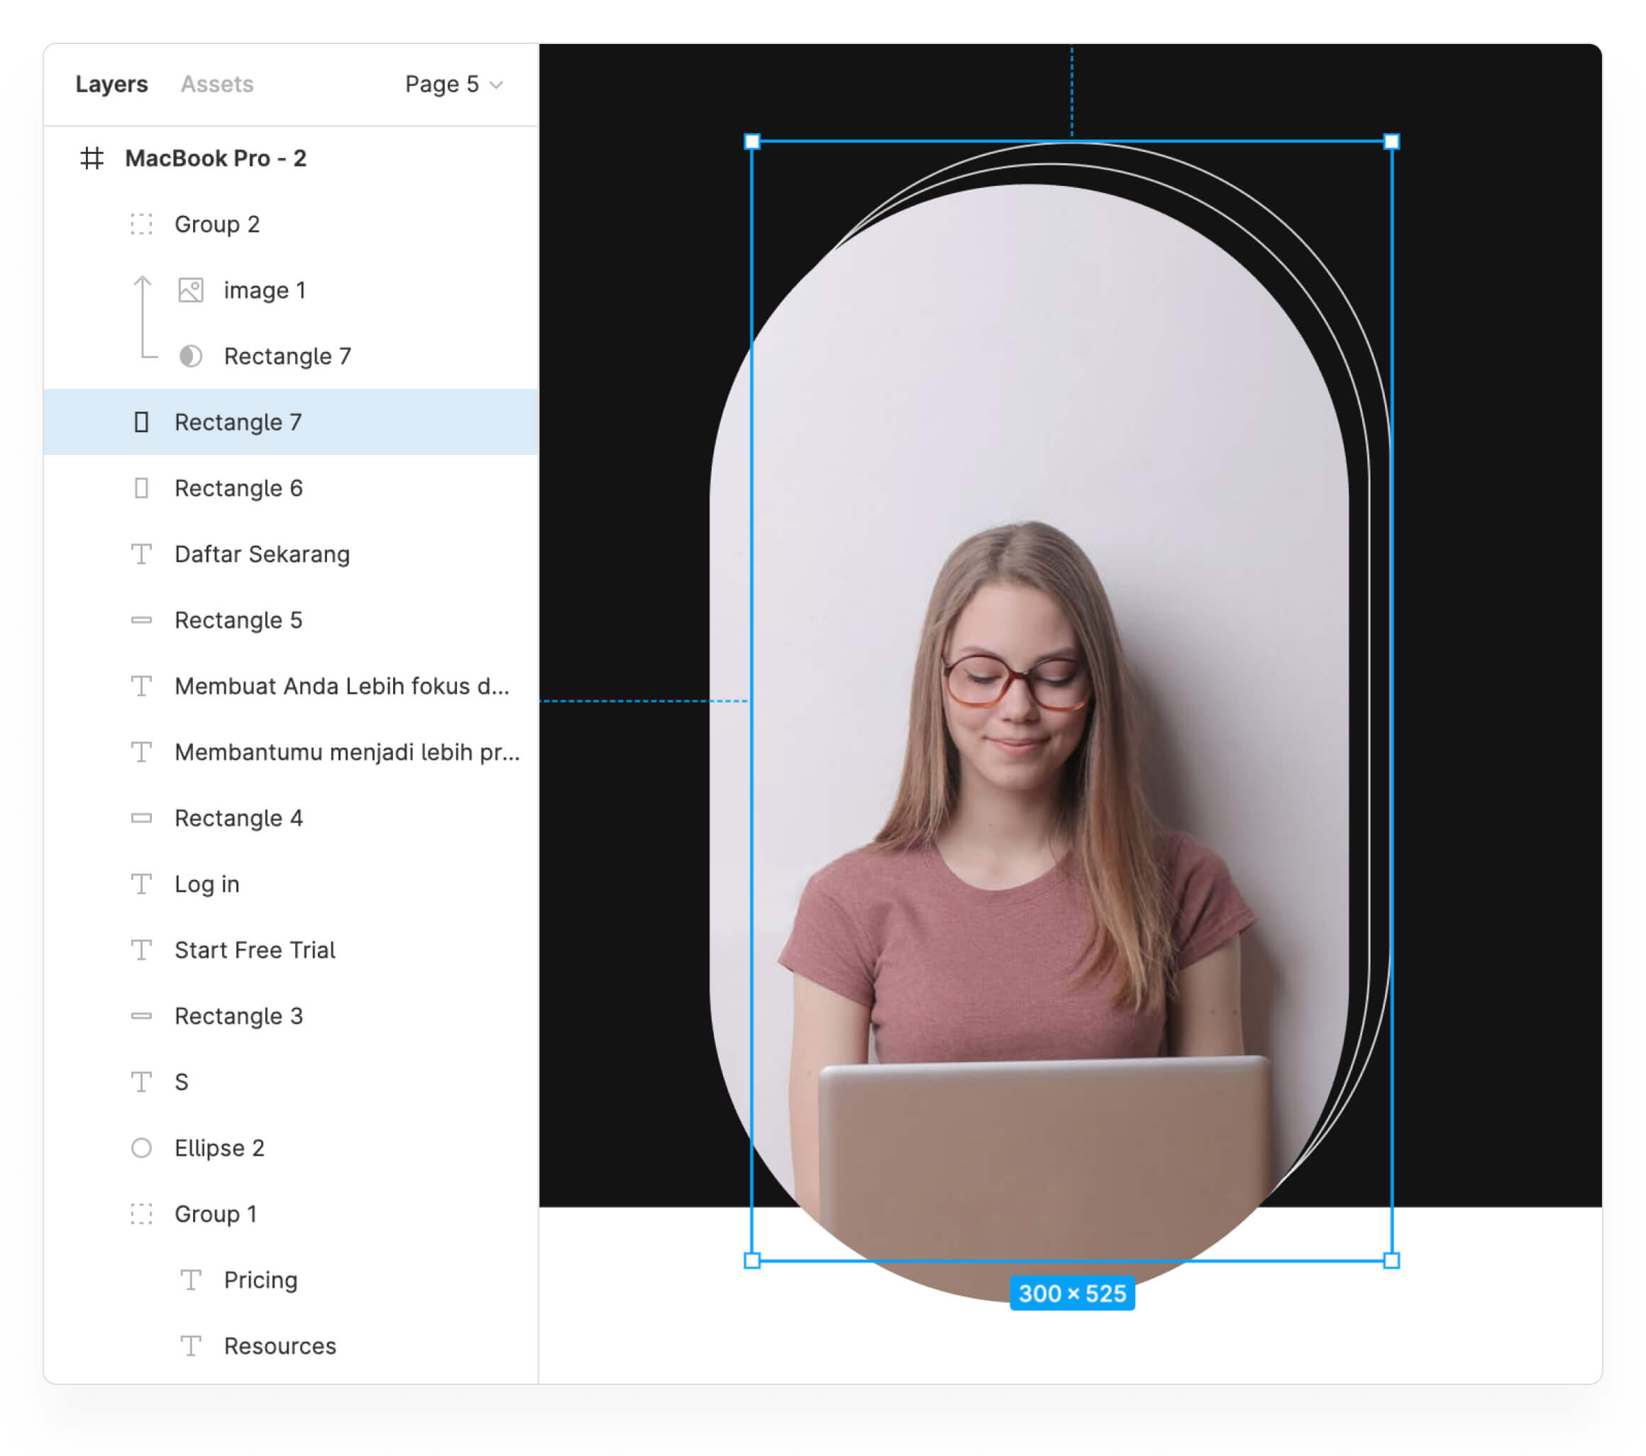This screenshot has height=1456, width=1646.
Task: Click the text icon next to Daftar Sekarang
Action: (142, 554)
